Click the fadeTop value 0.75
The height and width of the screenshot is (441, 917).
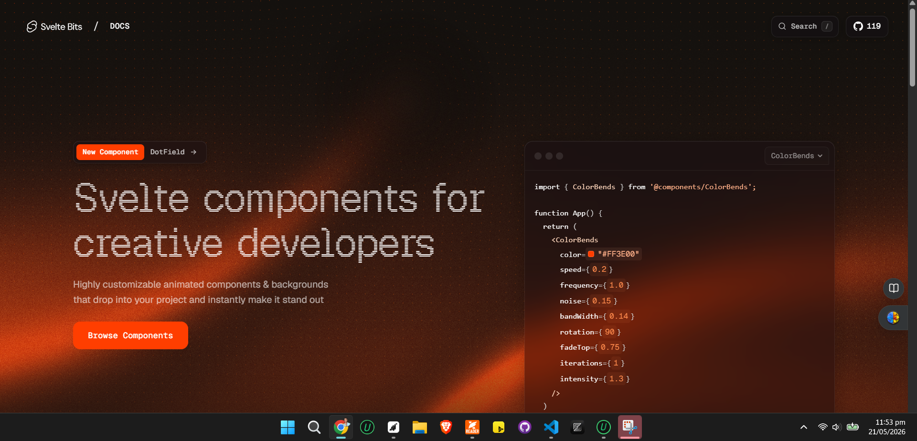click(610, 347)
